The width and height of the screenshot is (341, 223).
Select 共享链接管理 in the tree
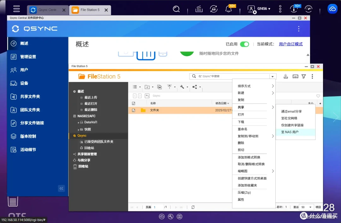click(87, 154)
